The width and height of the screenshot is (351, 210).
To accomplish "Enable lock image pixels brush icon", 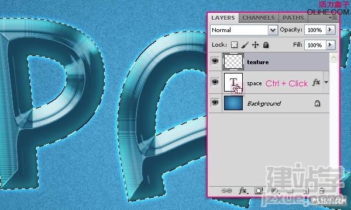I will coord(245,45).
